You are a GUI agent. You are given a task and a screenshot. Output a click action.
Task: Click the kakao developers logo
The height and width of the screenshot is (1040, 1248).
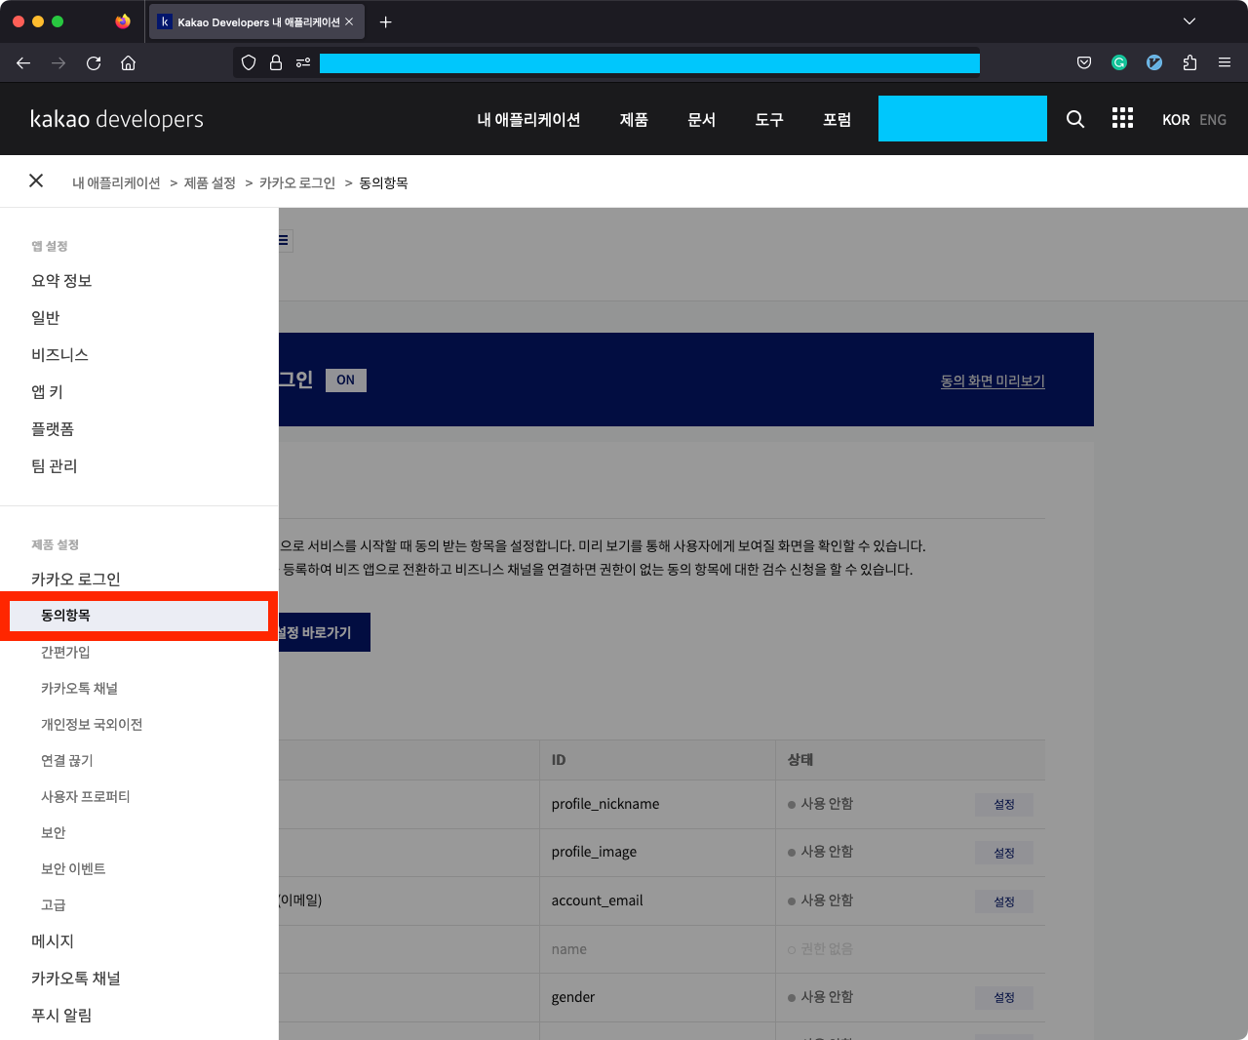117,119
